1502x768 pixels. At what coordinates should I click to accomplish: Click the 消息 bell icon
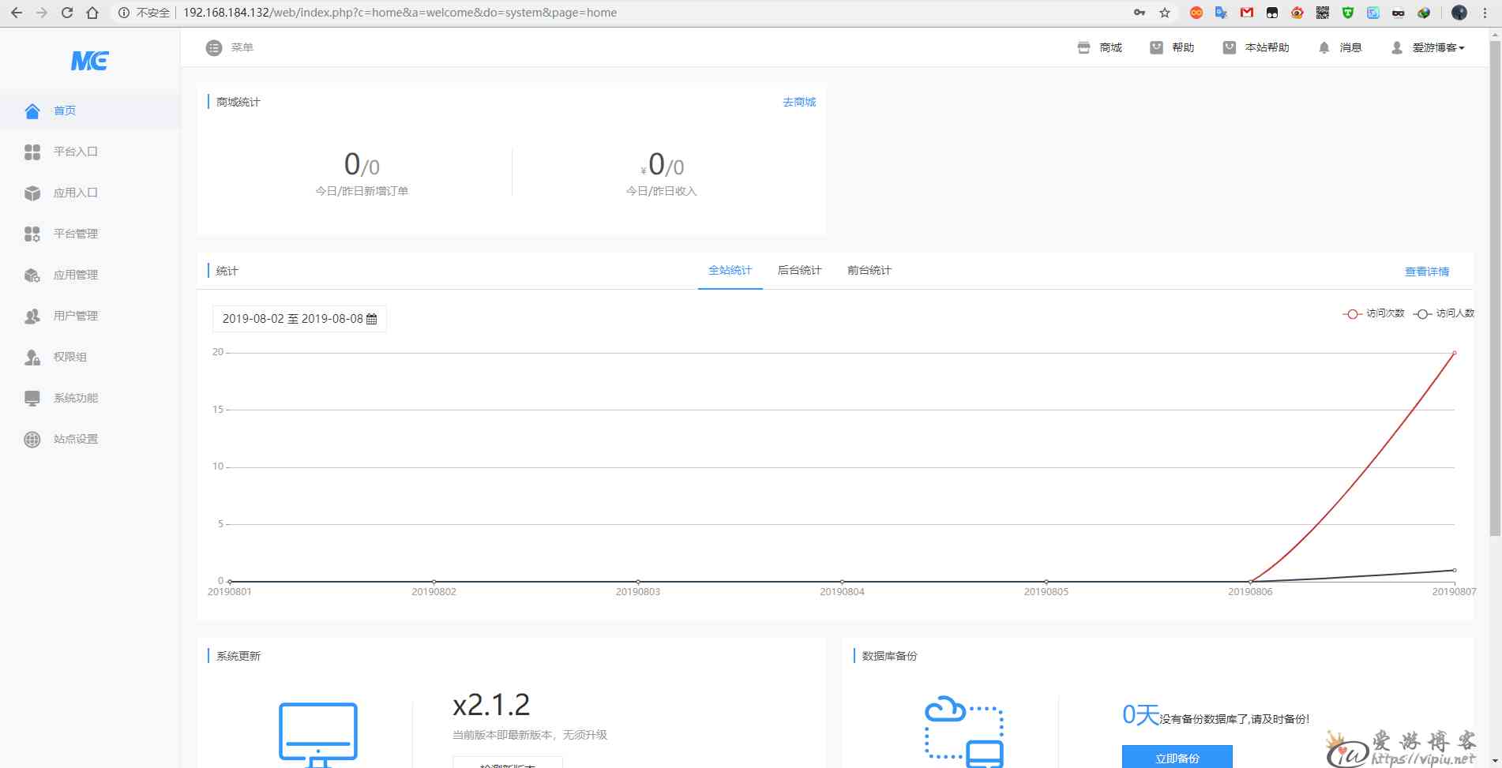tap(1324, 48)
